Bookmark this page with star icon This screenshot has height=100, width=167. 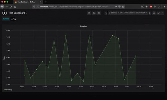[x=123, y=7]
